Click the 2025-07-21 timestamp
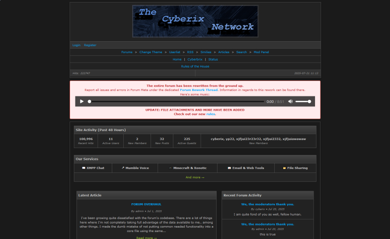Viewport: 390px width, 239px height. pyautogui.click(x=306, y=74)
